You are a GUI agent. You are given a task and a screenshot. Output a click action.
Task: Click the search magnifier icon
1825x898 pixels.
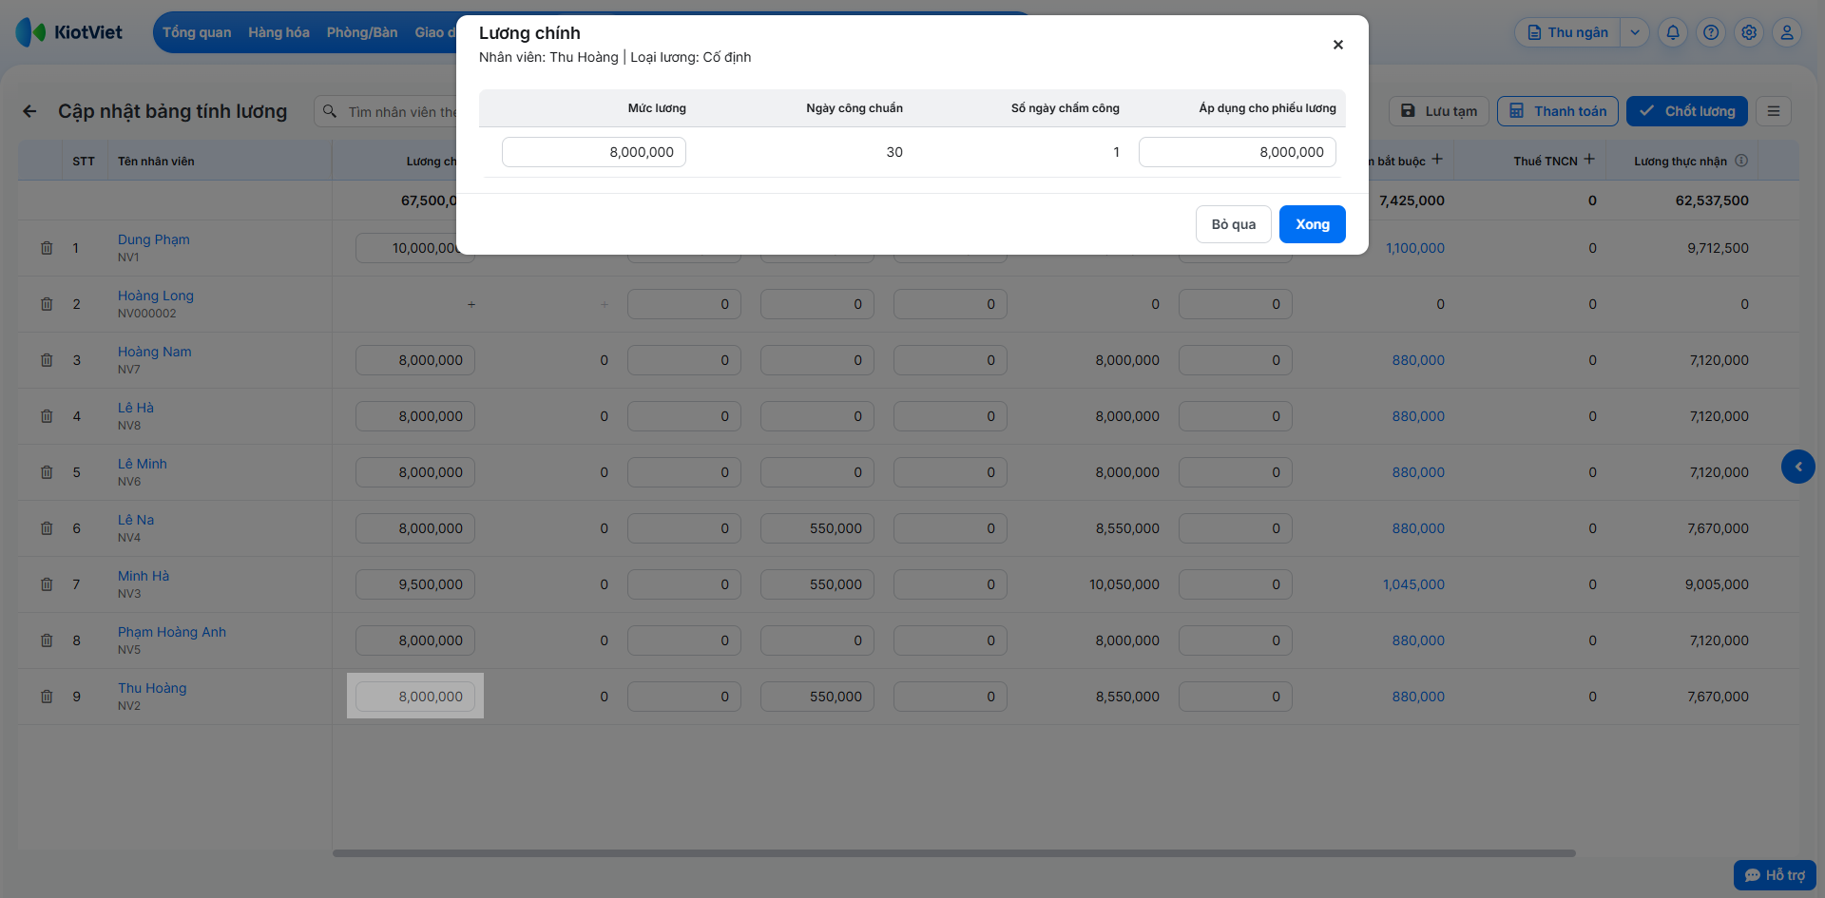330,111
